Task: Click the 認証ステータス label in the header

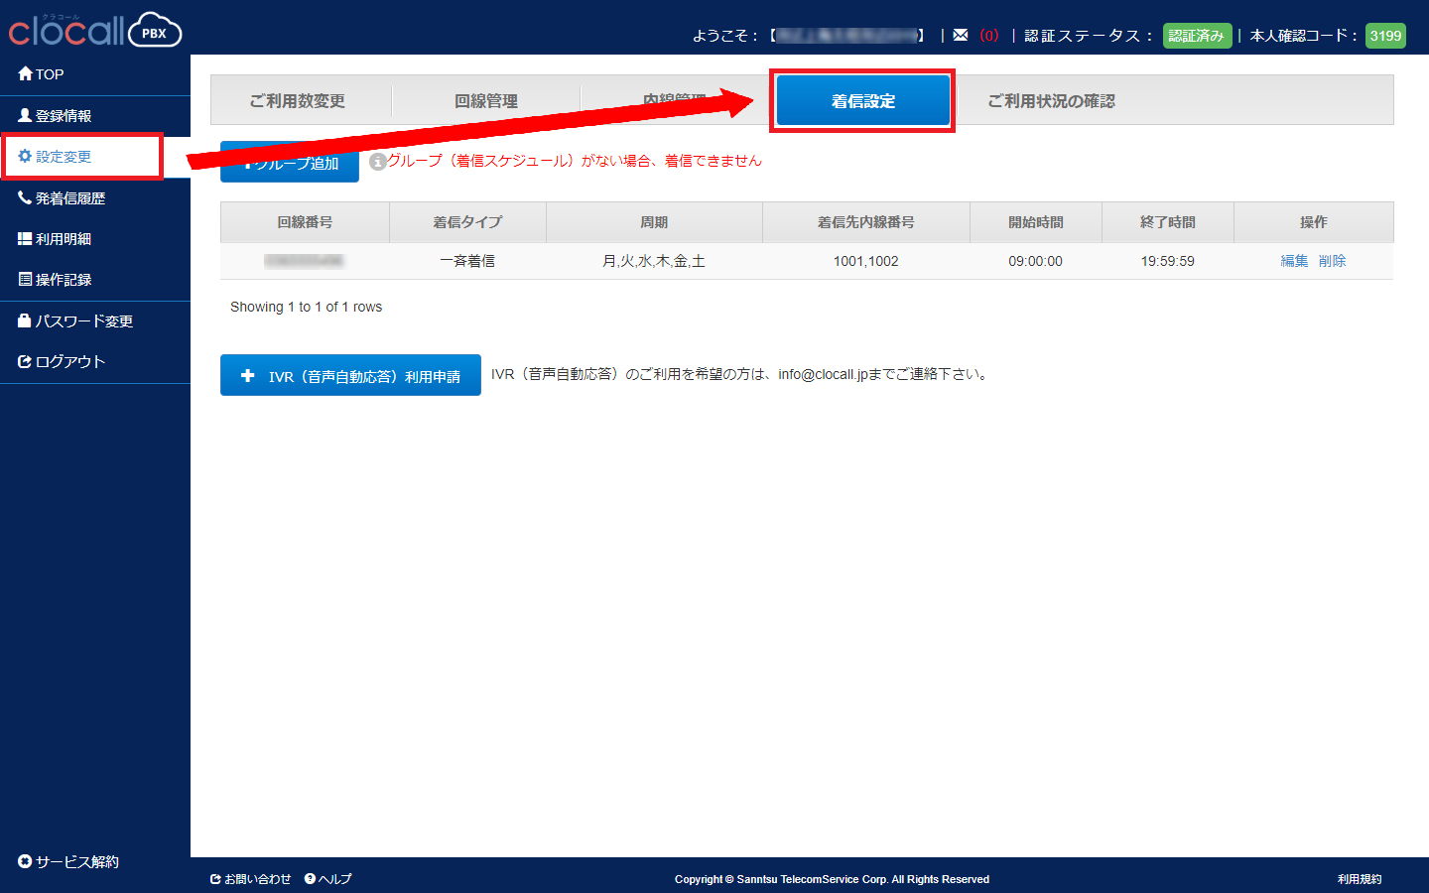Action: click(x=1089, y=36)
